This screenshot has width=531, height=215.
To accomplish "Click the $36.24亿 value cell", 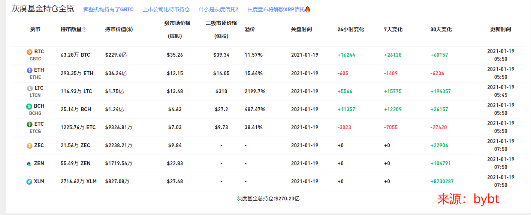I will (116, 73).
